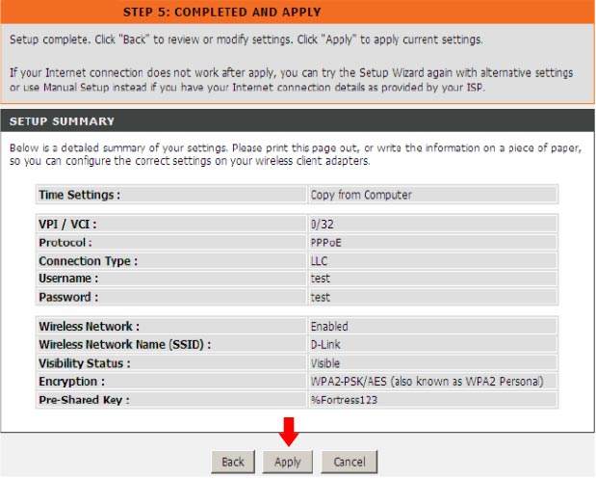
Task: Click the Time Settings label
Action: (79, 195)
